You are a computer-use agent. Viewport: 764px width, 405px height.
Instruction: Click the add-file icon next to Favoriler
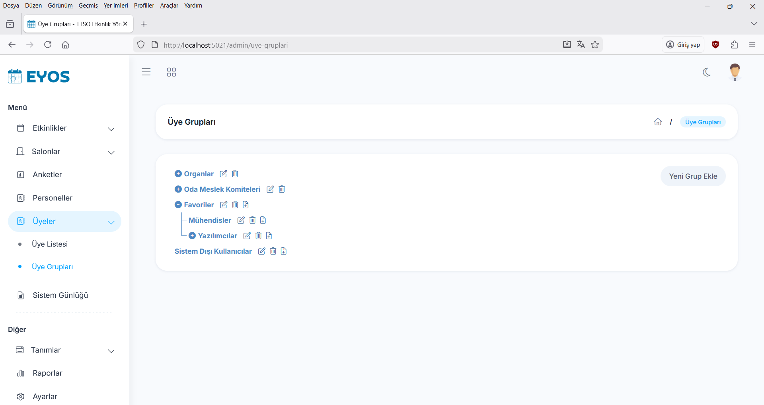point(246,205)
